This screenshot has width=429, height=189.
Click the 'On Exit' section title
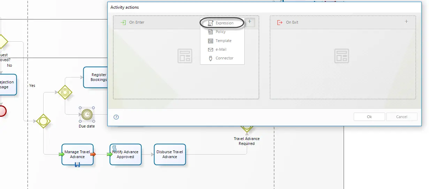coord(292,22)
